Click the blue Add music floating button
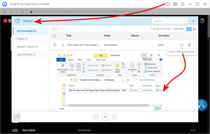Viewport: 210px width, 134px height. tap(202, 105)
